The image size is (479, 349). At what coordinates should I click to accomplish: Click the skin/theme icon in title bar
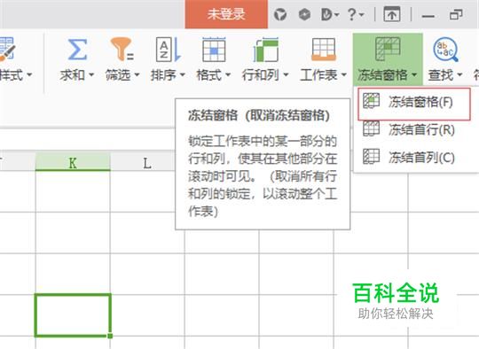point(280,14)
